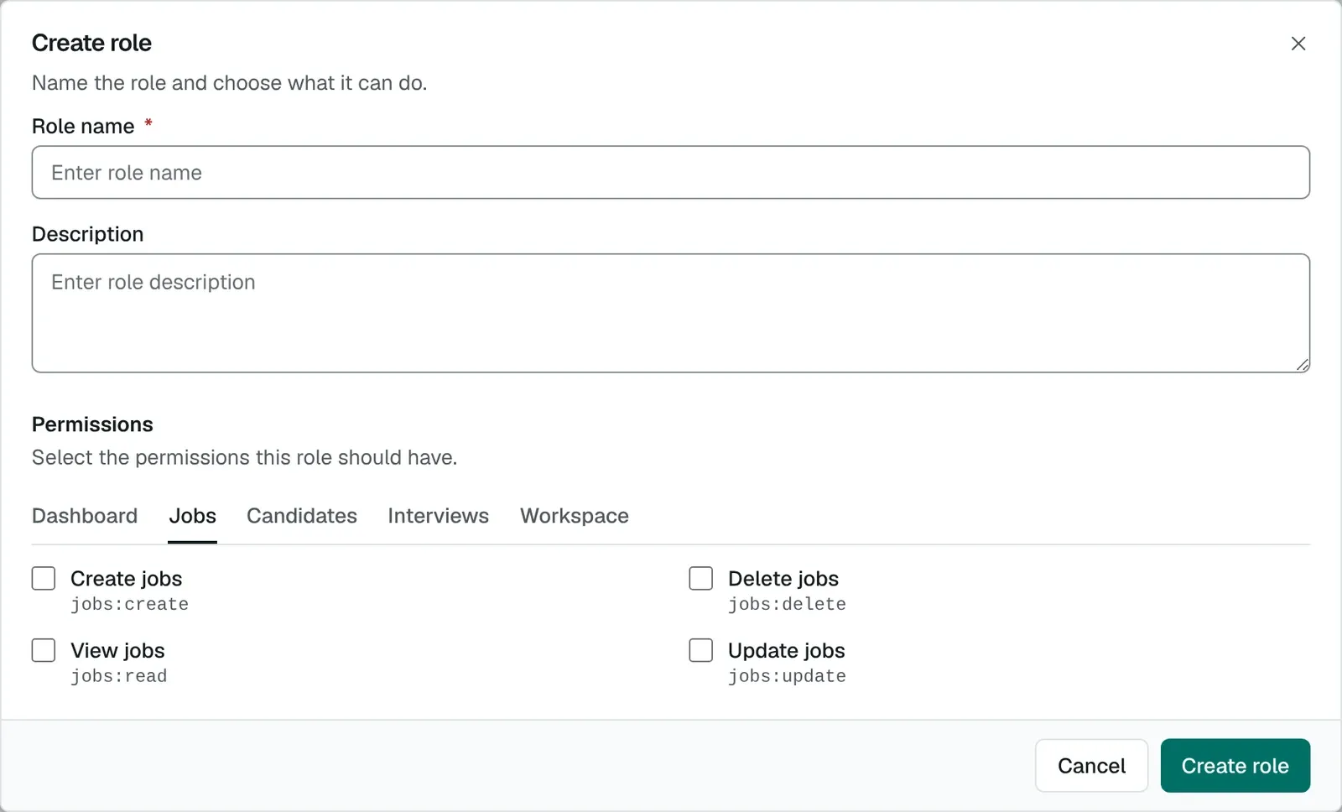
Task: Click the Role name input field
Action: pos(671,173)
